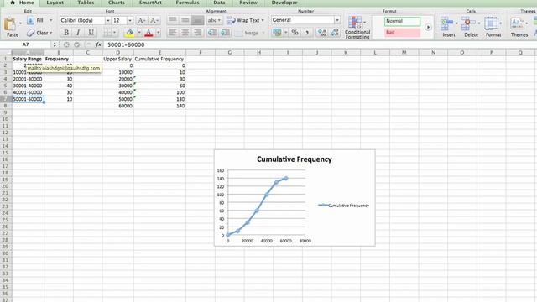Select the Bad cell style
The height and width of the screenshot is (302, 537).
(x=402, y=32)
